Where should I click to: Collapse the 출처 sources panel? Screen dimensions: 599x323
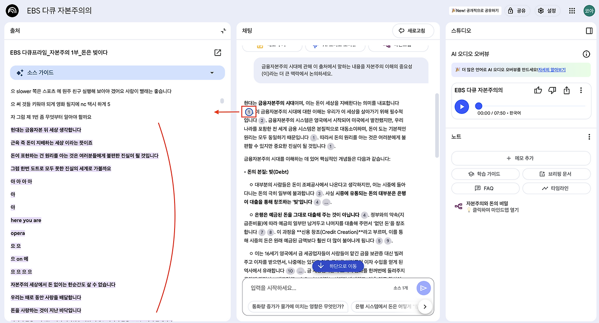[x=223, y=31]
